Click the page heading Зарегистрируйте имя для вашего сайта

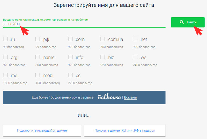104,5
